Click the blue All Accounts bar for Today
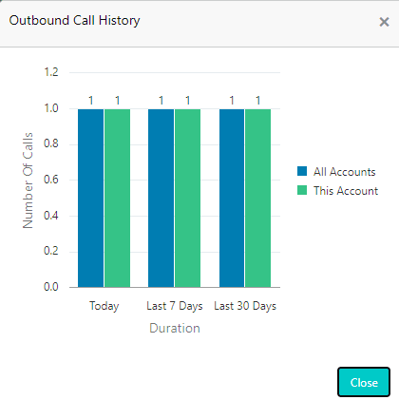399x400 pixels. point(90,199)
